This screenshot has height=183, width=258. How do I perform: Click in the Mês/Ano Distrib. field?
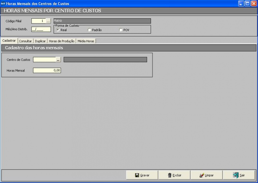(41, 29)
